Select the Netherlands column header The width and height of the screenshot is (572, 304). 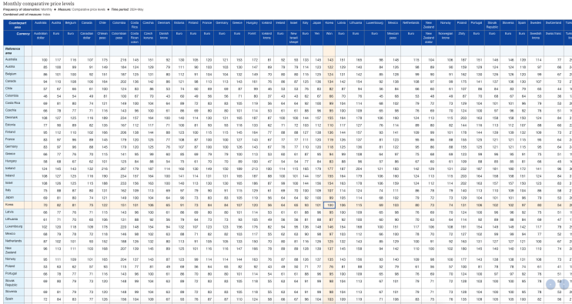[x=411, y=25]
